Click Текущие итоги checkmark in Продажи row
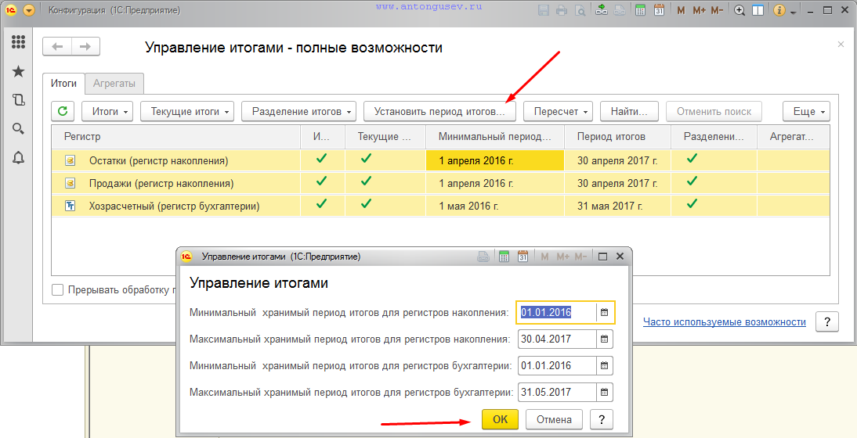 tap(366, 181)
